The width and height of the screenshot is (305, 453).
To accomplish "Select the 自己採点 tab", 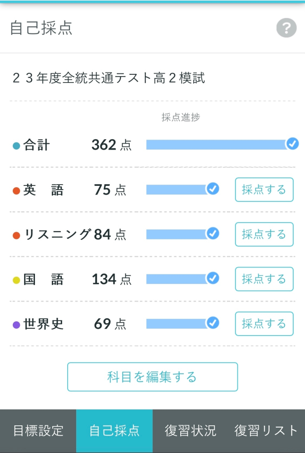I will pyautogui.click(x=114, y=431).
